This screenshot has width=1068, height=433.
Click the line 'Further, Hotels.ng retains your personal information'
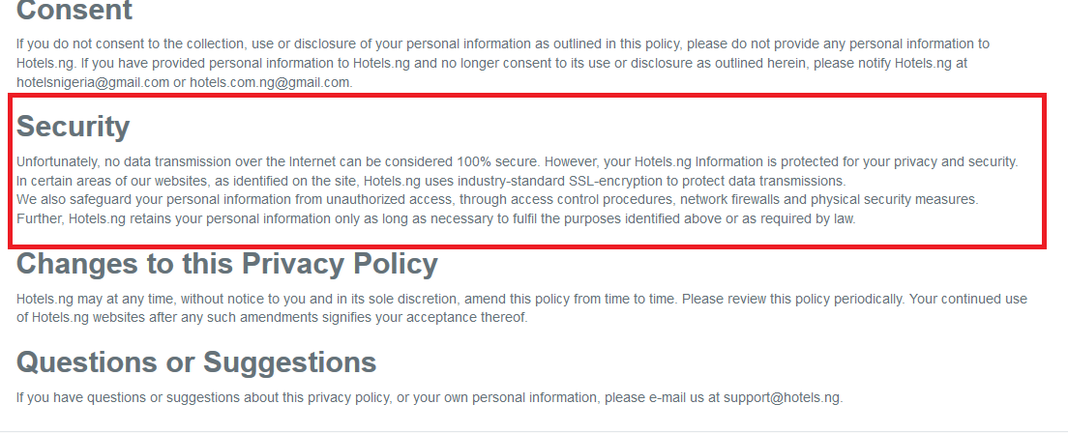[436, 219]
